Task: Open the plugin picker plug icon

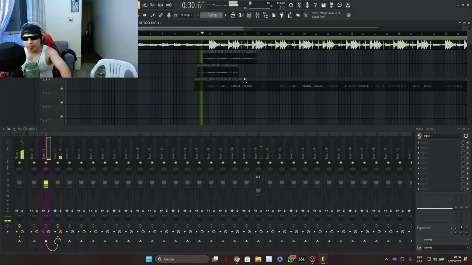Action: [282, 15]
